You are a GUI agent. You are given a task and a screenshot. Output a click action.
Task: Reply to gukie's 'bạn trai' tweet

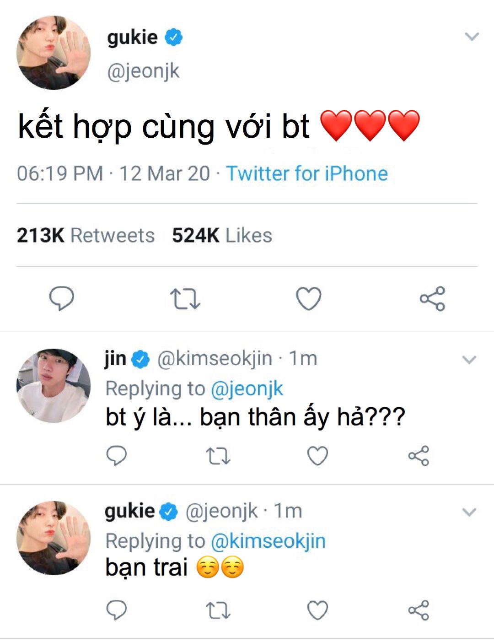117,610
